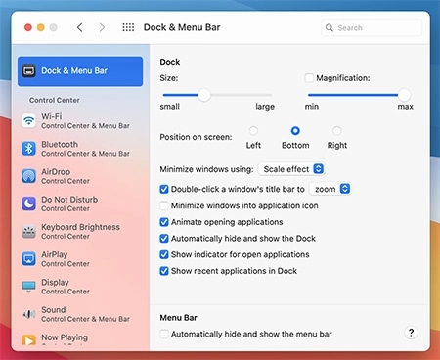Toggle Show indicator for open applications
The height and width of the screenshot is (360, 440).
[x=164, y=254]
